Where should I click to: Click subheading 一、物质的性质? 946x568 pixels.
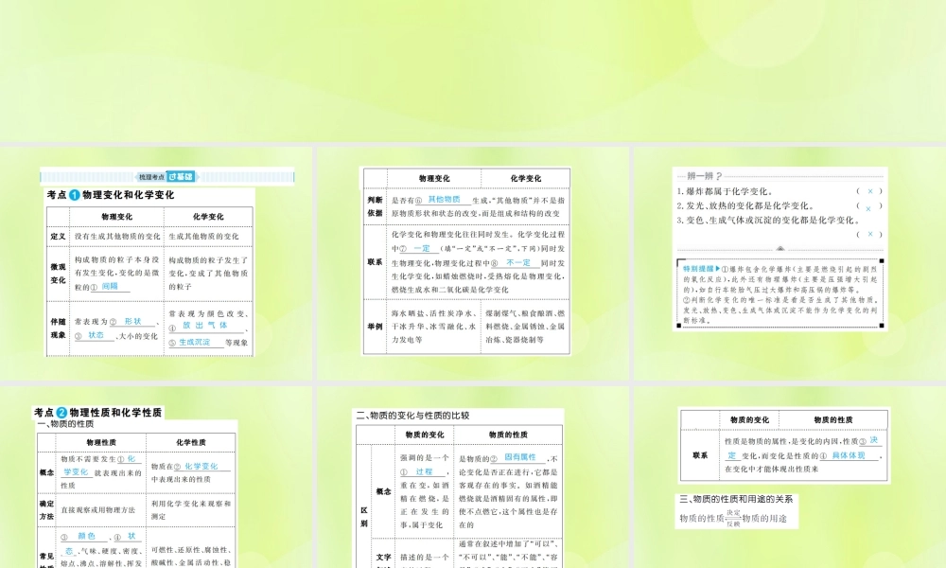pyautogui.click(x=65, y=424)
